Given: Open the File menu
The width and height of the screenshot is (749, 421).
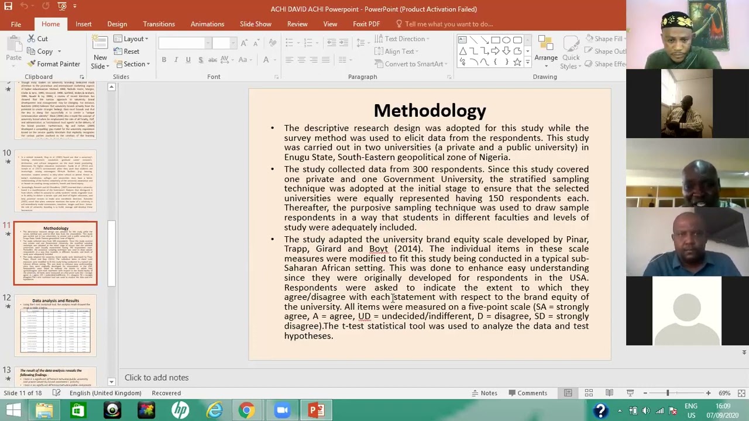Looking at the screenshot, I should (16, 24).
